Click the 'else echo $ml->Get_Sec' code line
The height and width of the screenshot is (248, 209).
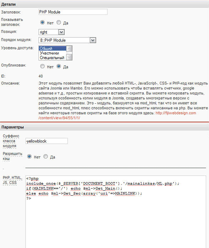[x=84, y=194]
